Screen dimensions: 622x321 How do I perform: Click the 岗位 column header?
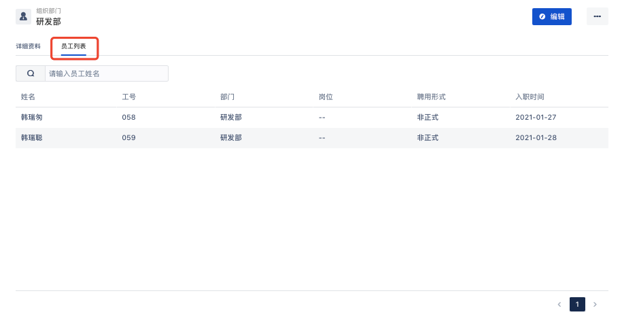click(326, 97)
